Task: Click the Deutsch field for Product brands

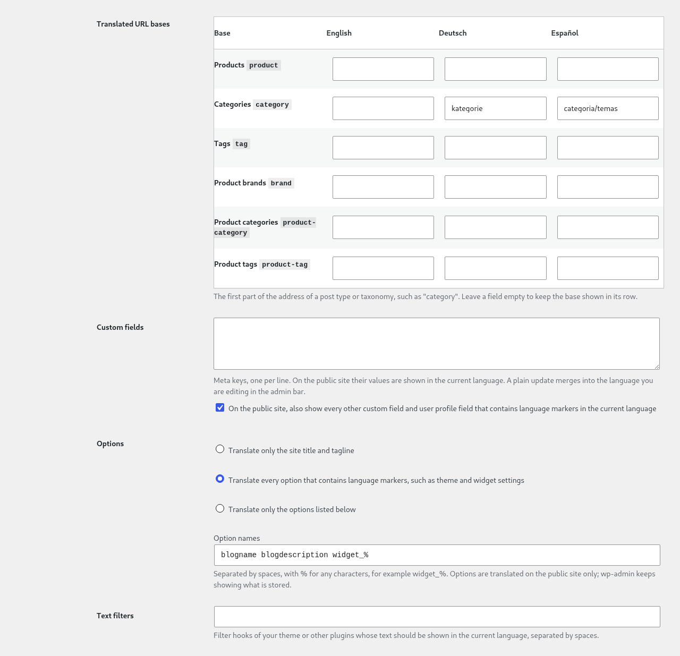Action: pyautogui.click(x=496, y=187)
